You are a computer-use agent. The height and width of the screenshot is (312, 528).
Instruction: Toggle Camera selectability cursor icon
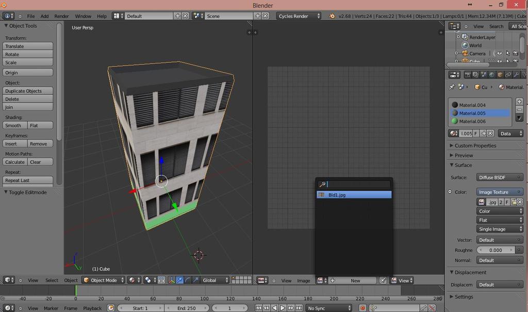[508, 53]
